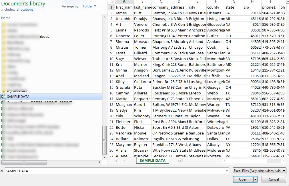Click the cell containing Caldarera
Screen dimensions: 289x186
click(142, 82)
